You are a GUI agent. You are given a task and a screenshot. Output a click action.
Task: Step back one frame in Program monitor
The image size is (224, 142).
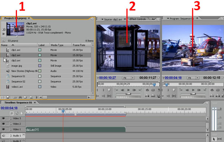187,90
